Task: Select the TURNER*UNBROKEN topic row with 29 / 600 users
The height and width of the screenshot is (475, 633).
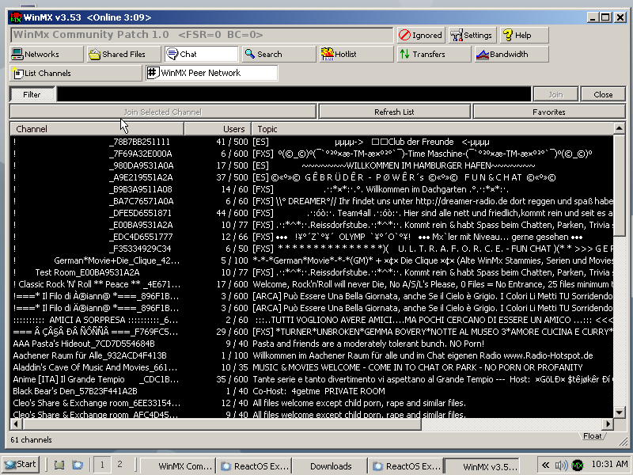Action: point(312,332)
